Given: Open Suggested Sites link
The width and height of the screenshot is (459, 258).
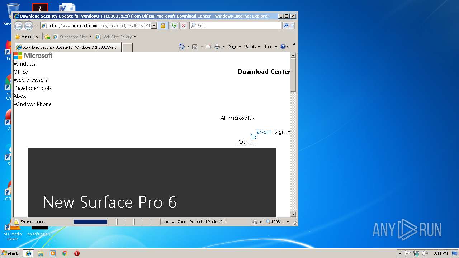Looking at the screenshot, I should pyautogui.click(x=72, y=37).
